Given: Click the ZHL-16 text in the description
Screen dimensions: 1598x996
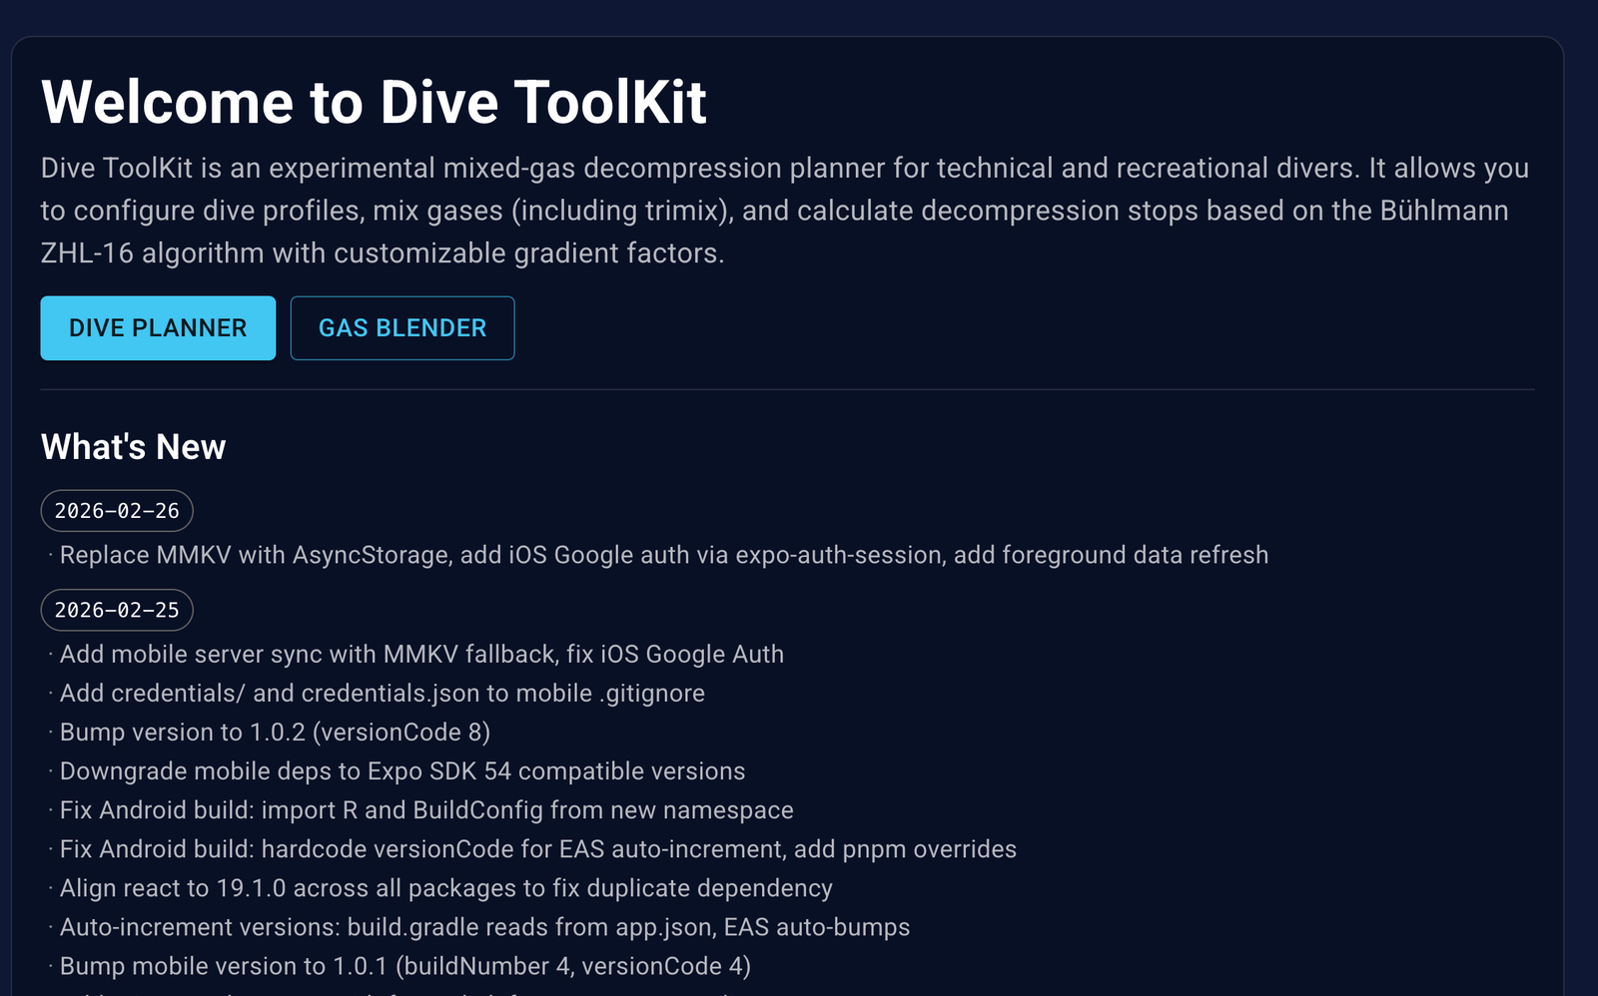Looking at the screenshot, I should 87,253.
